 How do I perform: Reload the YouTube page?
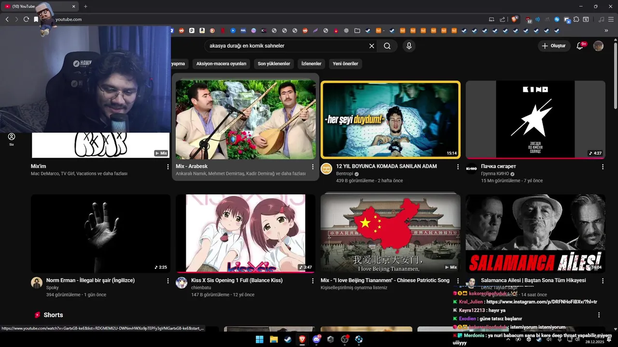click(26, 19)
